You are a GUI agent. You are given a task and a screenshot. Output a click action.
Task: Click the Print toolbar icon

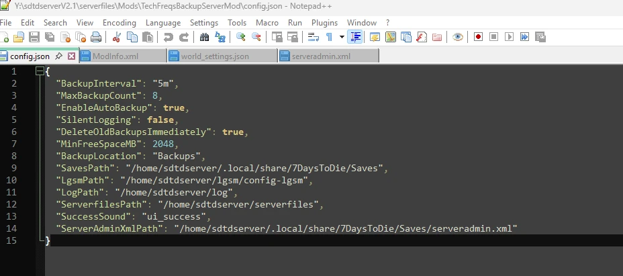tap(96, 37)
